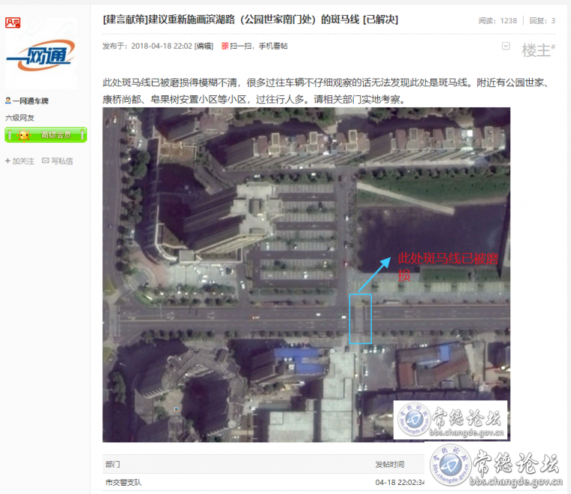The width and height of the screenshot is (571, 494).
Task: Click the red ID card badge icon
Action: pyautogui.click(x=13, y=23)
